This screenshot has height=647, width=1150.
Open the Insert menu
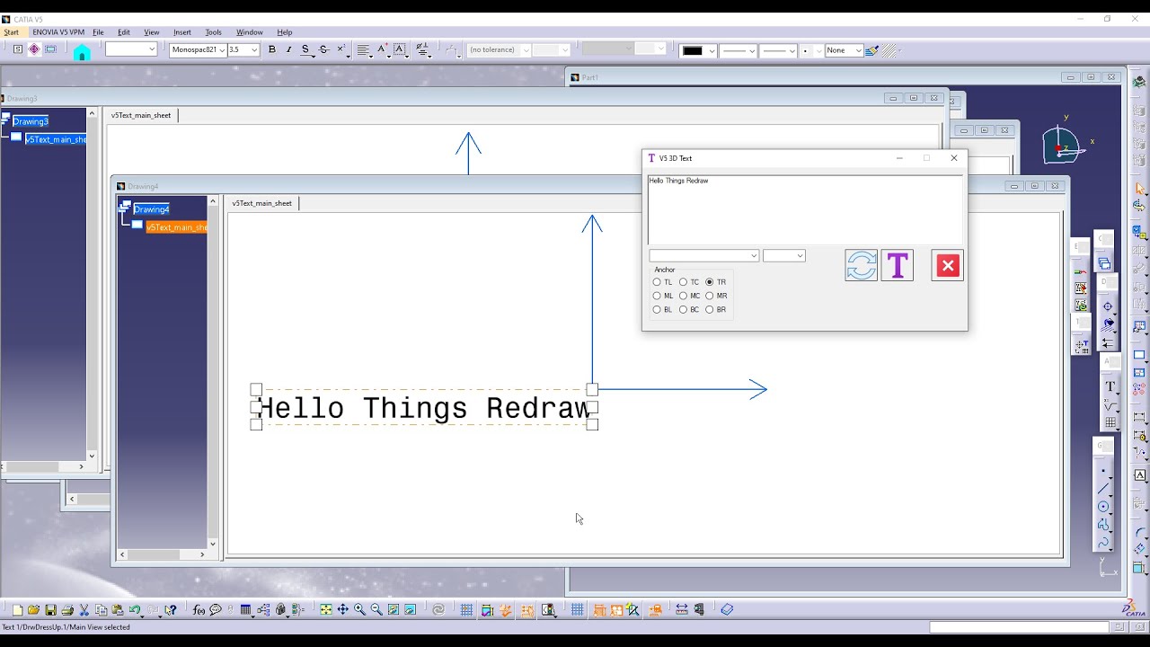(181, 31)
